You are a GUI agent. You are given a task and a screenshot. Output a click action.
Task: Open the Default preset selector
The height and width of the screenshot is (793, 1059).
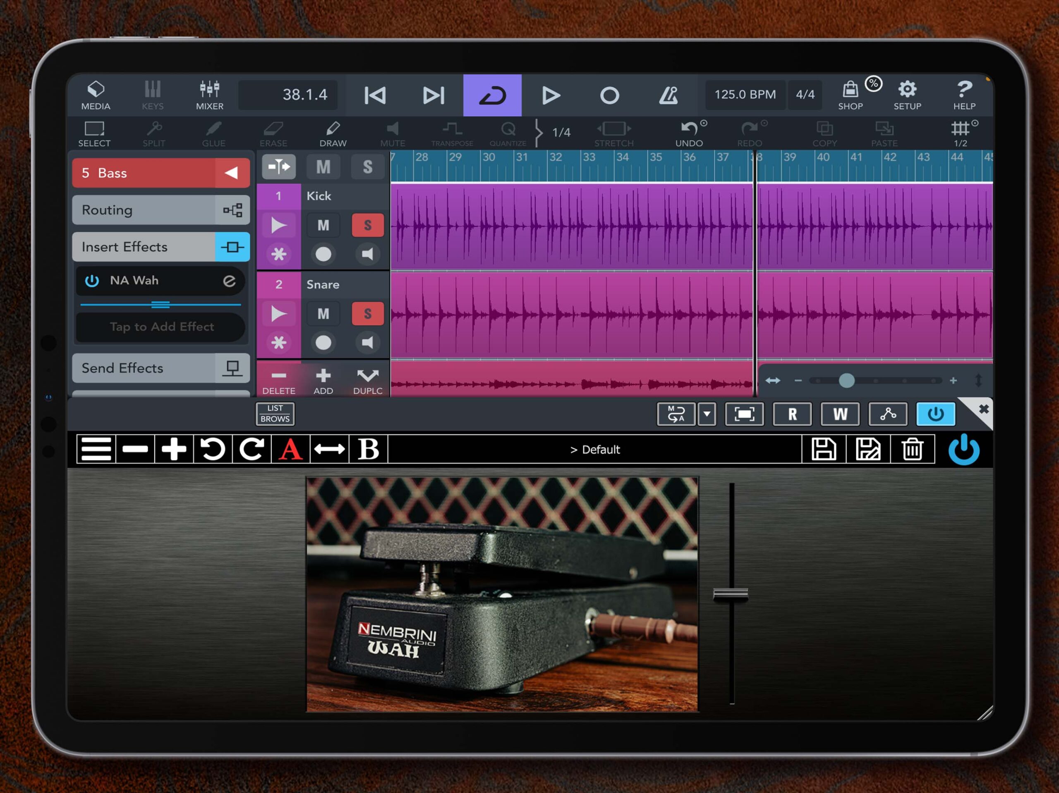tap(595, 449)
